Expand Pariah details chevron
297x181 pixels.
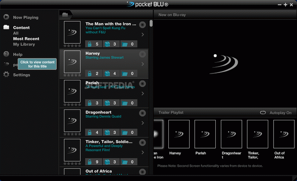tap(143, 93)
